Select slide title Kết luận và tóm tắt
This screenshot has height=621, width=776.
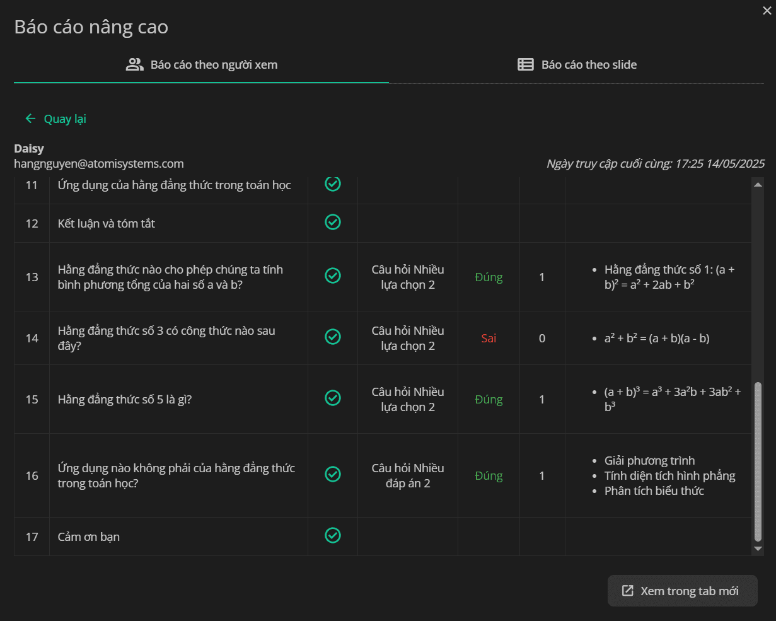[107, 223]
